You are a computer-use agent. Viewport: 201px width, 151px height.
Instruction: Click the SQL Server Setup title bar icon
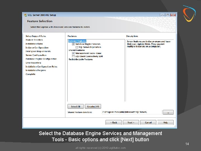point(25,15)
